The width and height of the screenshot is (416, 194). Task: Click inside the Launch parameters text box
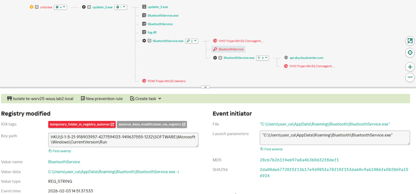tap(334, 138)
